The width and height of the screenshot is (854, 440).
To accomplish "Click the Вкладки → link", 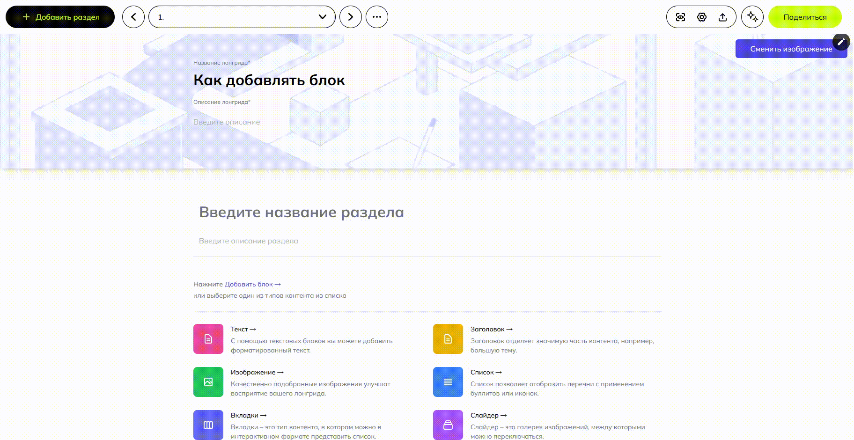I will click(x=249, y=415).
